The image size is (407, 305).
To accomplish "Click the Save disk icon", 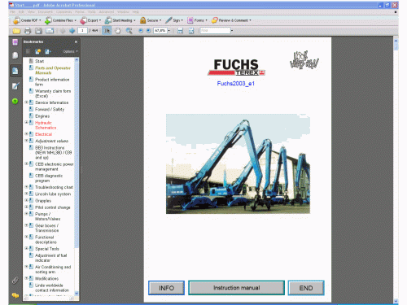I will tap(38, 31).
